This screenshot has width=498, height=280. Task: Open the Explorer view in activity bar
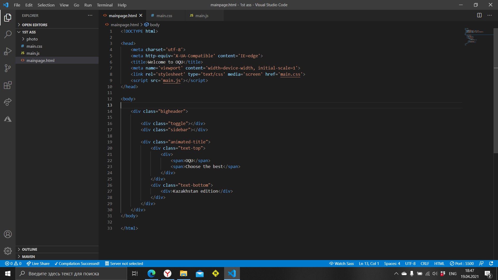tap(8, 18)
